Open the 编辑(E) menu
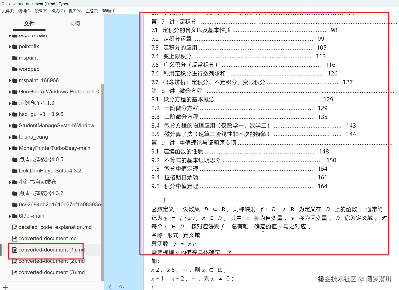399x290 pixels. click(24, 11)
